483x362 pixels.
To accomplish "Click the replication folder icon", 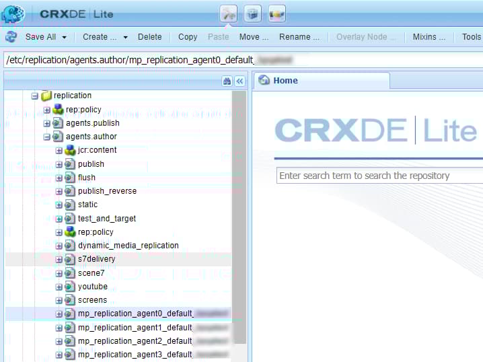I will coord(46,96).
